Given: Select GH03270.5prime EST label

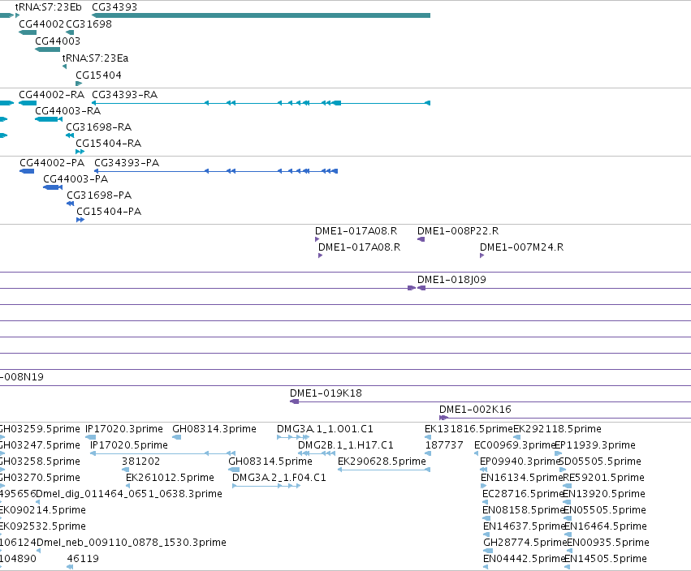Looking at the screenshot, I should pos(40,478).
